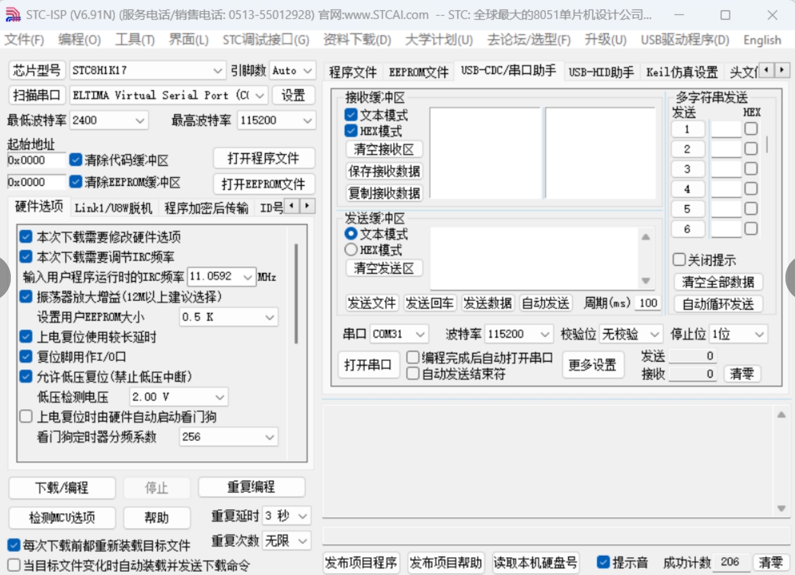
Task: Toggle 清除EEPROM缓冲区 checkbox
Action: [76, 182]
